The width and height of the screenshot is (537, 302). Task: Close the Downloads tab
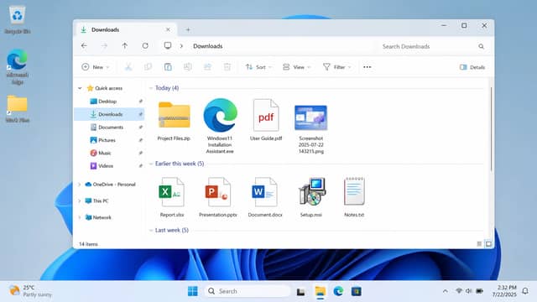pos(168,30)
